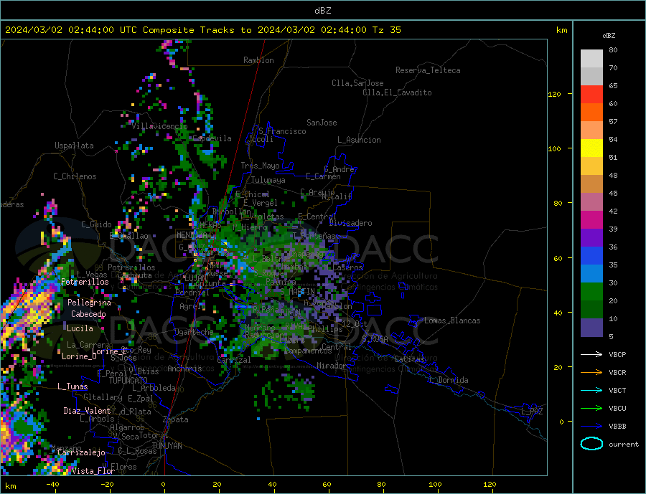Select the green 30 dBZ legend swatch
The width and height of the screenshot is (646, 494).
(591, 292)
